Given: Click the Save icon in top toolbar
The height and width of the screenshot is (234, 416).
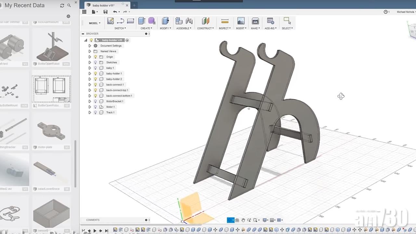Looking at the screenshot, I should tap(105, 12).
